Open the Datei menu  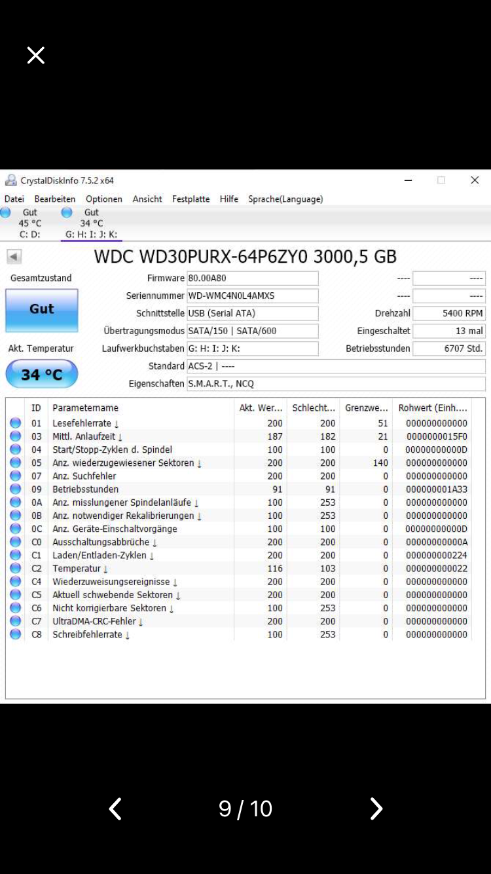(x=14, y=199)
